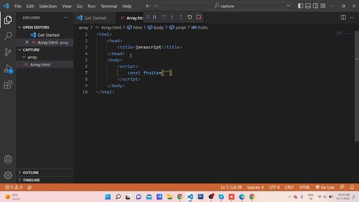
Task: Click the debug status bar icon
Action: [30, 187]
